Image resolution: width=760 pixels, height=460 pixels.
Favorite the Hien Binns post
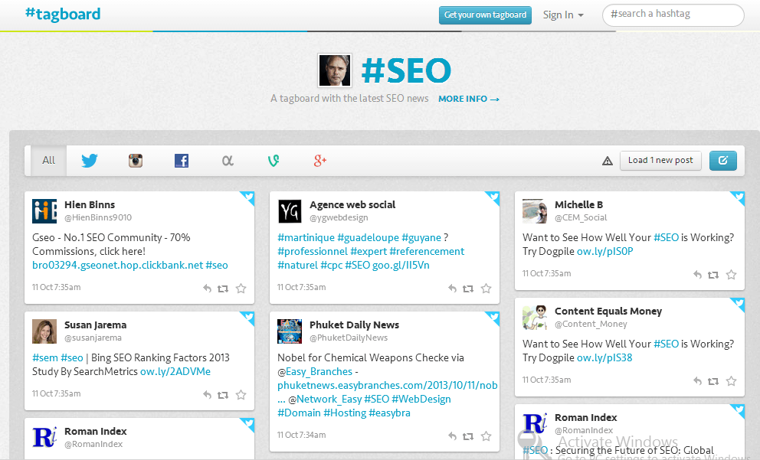[241, 289]
